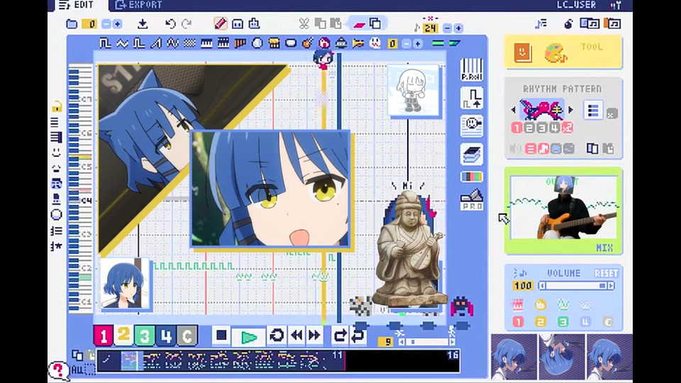The height and width of the screenshot is (383, 681).
Task: Toggle blue track 4 button
Action: tap(166, 335)
